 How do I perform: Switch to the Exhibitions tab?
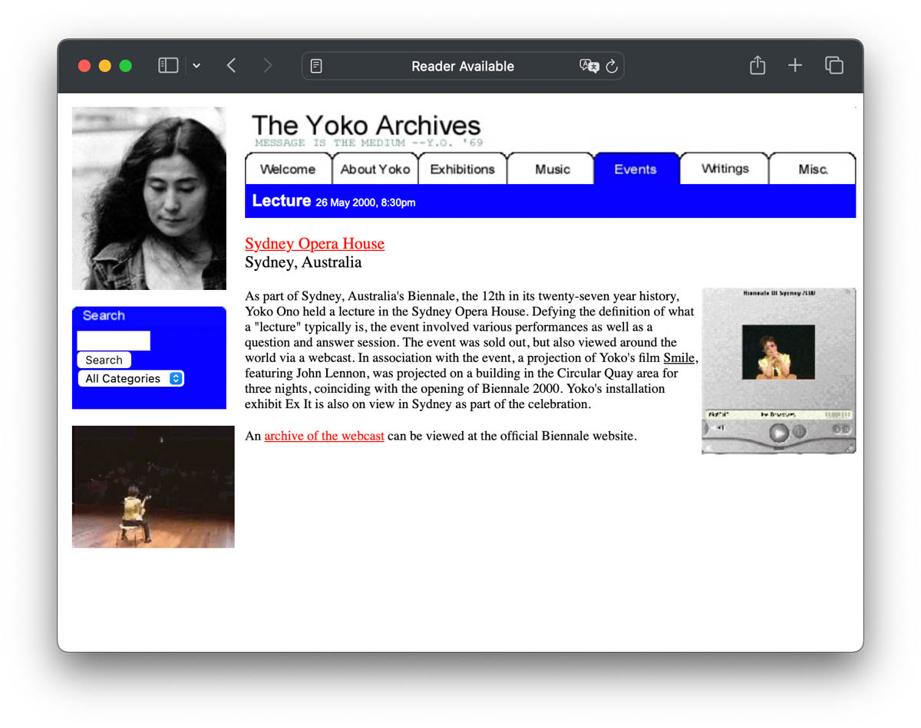click(462, 168)
